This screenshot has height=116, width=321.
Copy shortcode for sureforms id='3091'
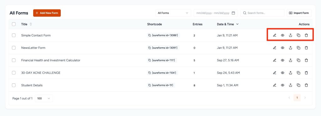[150, 48]
